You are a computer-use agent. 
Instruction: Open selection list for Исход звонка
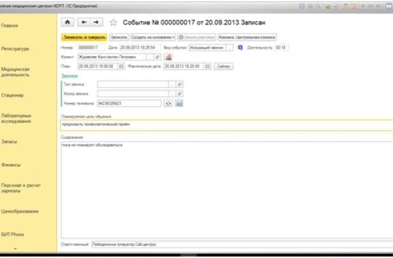click(x=171, y=94)
